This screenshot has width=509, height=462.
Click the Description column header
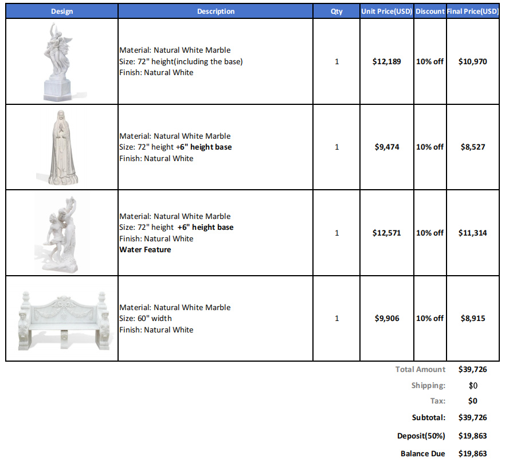[216, 11]
